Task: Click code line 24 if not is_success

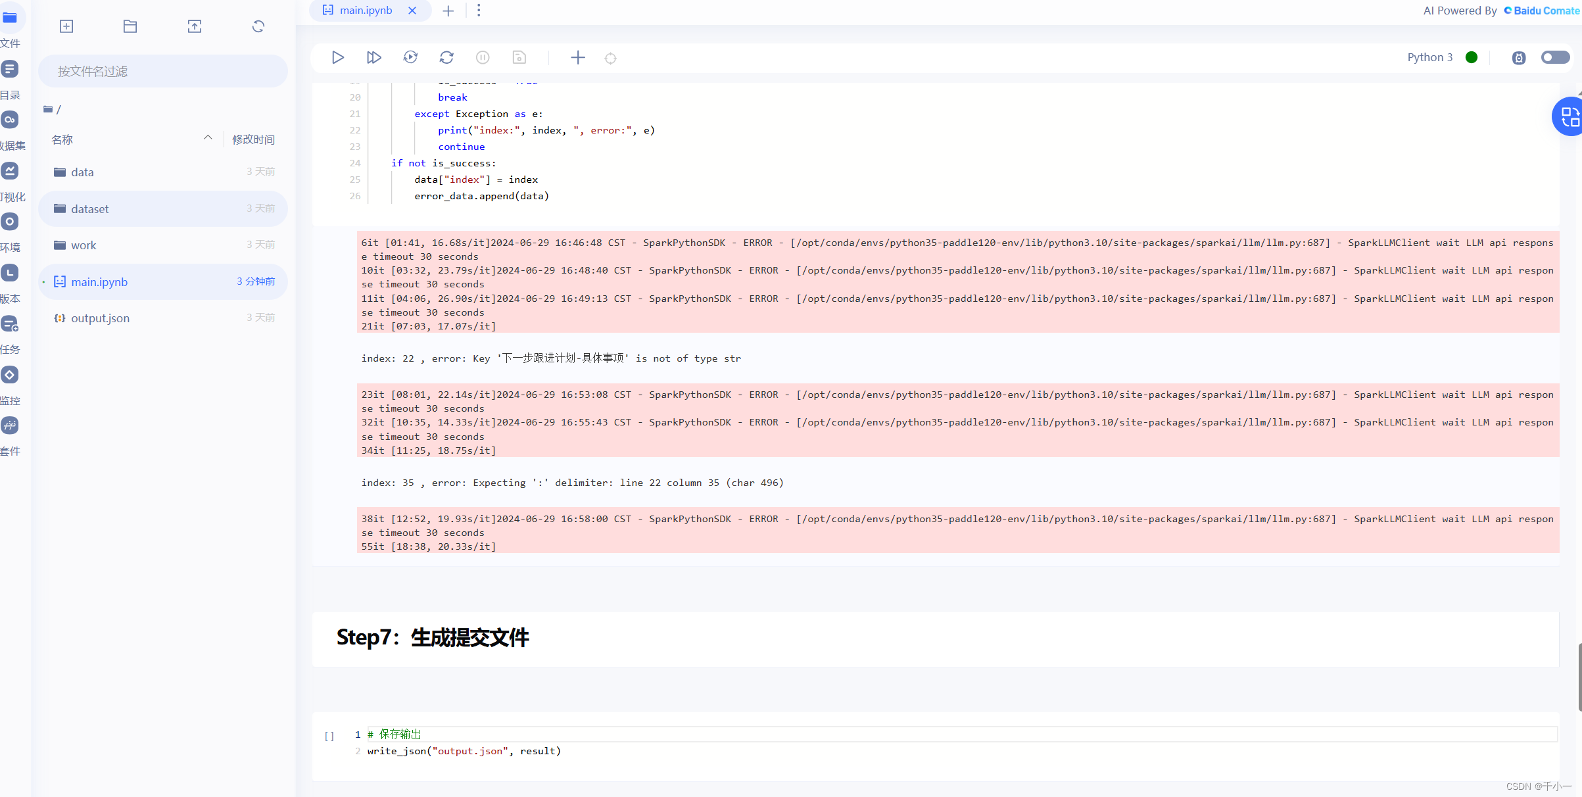Action: [x=443, y=163]
